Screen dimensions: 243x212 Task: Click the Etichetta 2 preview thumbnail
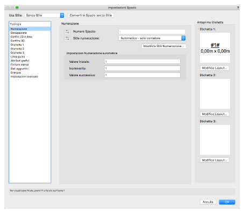coord(215,94)
